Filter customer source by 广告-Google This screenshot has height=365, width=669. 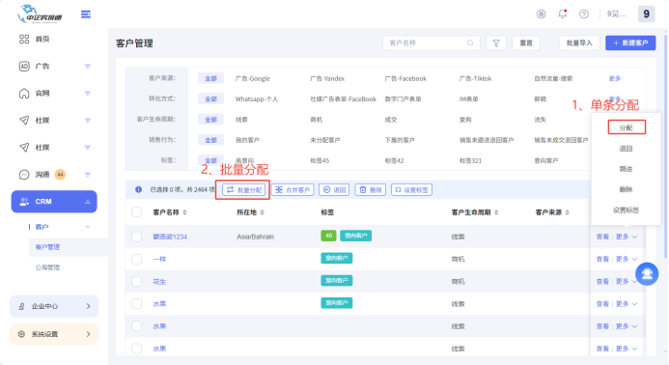click(x=253, y=78)
